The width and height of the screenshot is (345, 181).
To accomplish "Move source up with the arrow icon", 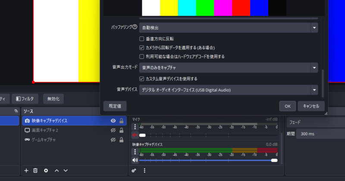I will pyautogui.click(x=56, y=171).
